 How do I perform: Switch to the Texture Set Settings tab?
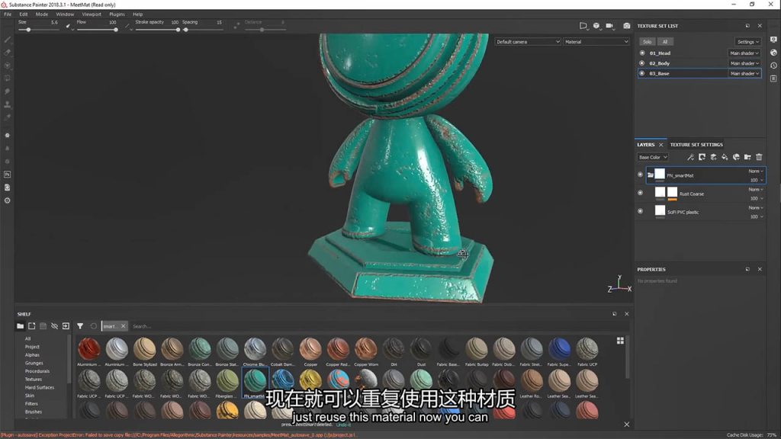click(x=696, y=145)
